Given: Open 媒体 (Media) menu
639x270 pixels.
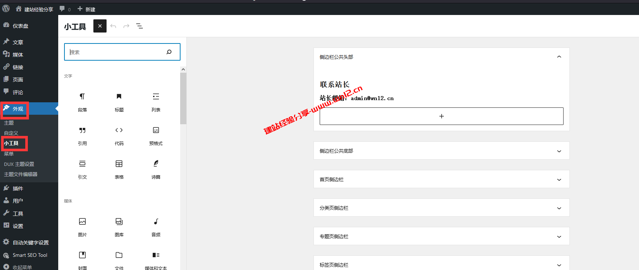Looking at the screenshot, I should (x=29, y=54).
